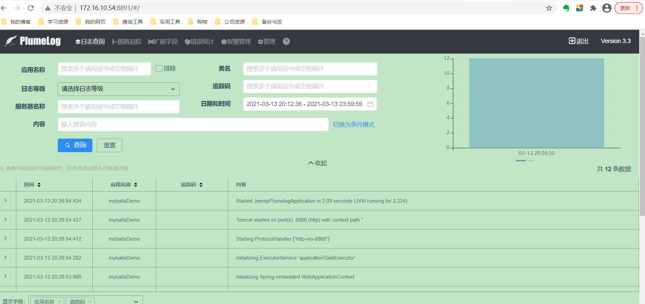Click the 查询 search button
645x304 pixels.
[x=75, y=145]
